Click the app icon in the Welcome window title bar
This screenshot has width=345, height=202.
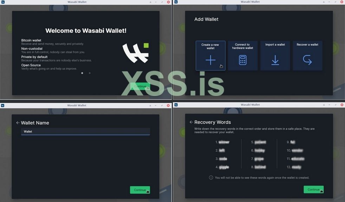(x=3, y=2)
